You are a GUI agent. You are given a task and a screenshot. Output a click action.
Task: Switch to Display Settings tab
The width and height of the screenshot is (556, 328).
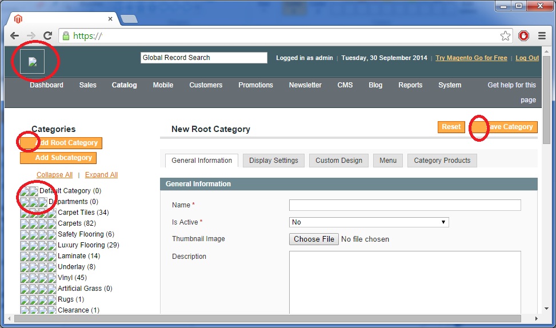click(273, 161)
